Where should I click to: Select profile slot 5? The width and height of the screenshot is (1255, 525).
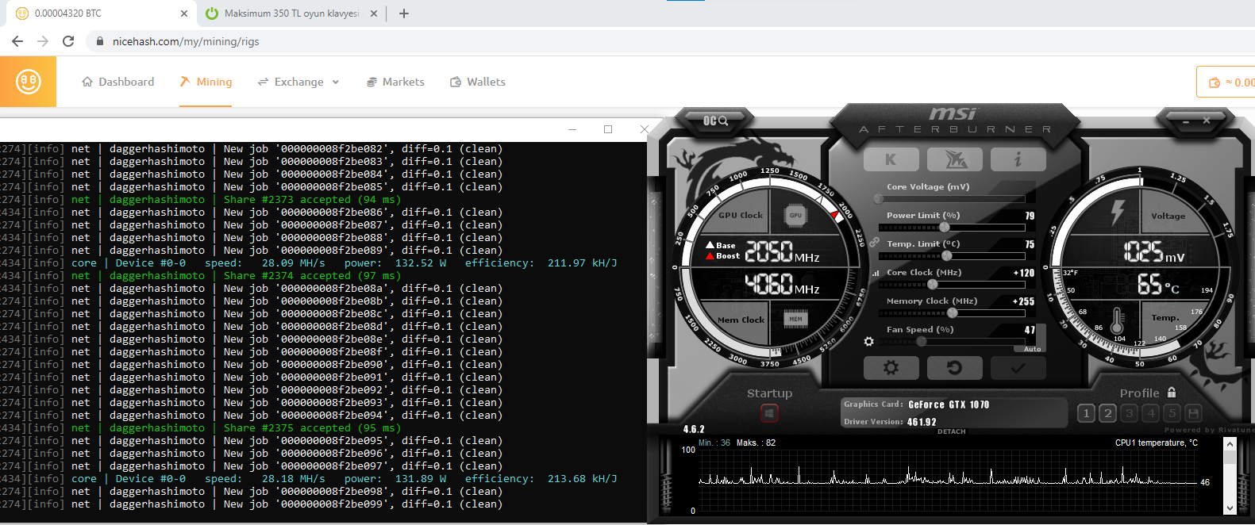coord(1172,413)
